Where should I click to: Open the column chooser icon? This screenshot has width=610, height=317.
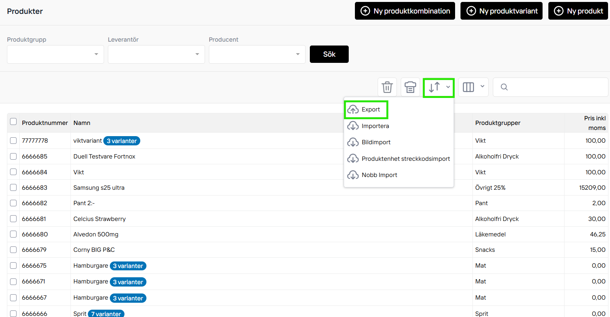(468, 87)
